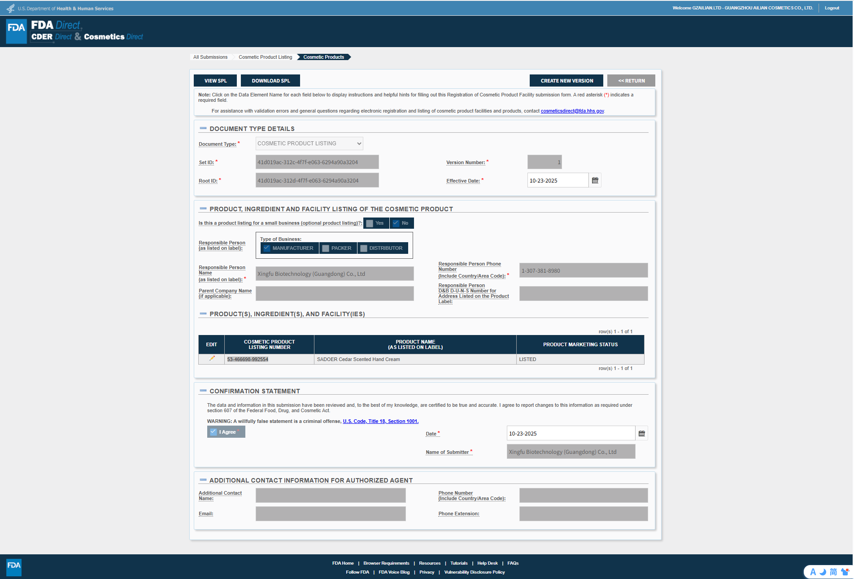Click the FDA logo in the header
The width and height of the screenshot is (854, 579).
click(17, 31)
